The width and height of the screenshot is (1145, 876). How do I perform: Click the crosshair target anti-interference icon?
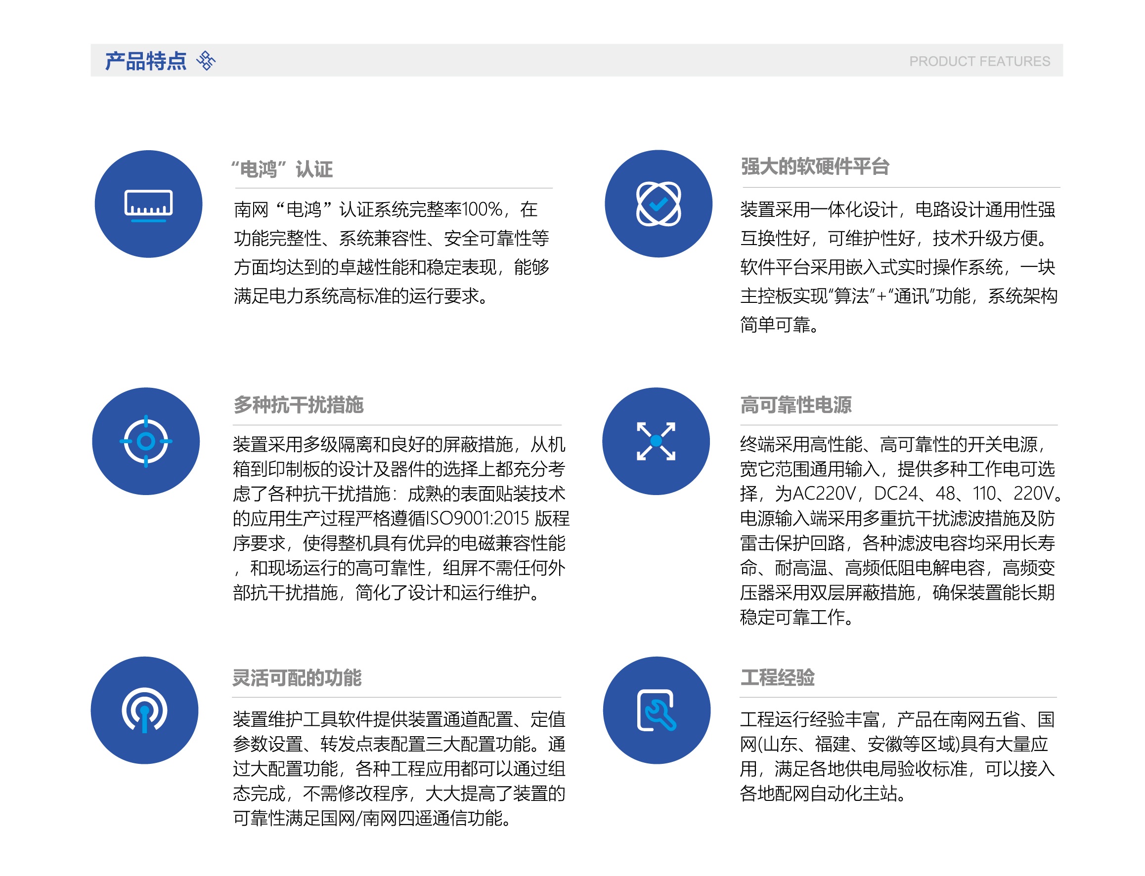click(145, 441)
